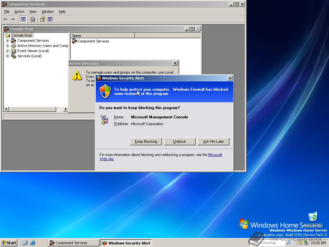Select the Services (Local) gears icon
Viewport: 329px width, 247px height.
point(13,56)
